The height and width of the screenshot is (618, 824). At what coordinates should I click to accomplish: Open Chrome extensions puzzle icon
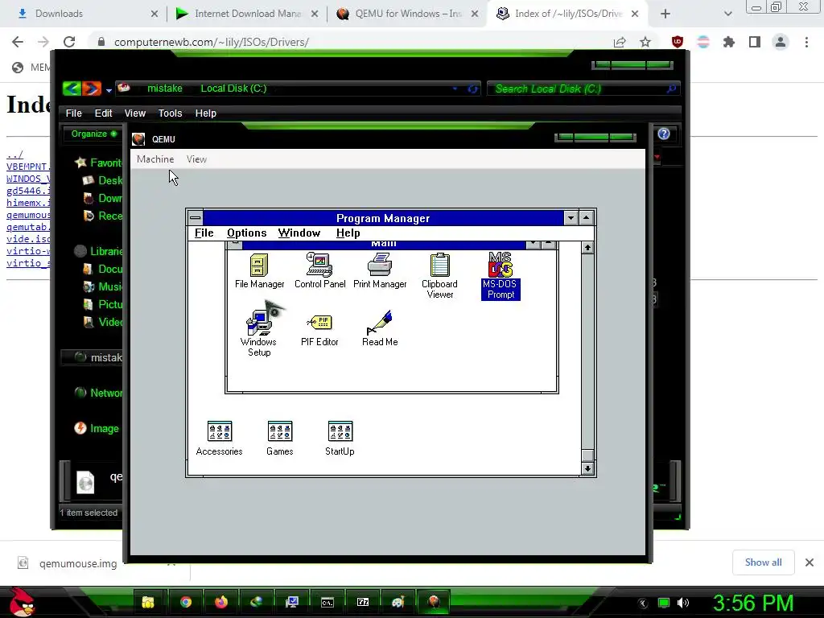(x=729, y=42)
